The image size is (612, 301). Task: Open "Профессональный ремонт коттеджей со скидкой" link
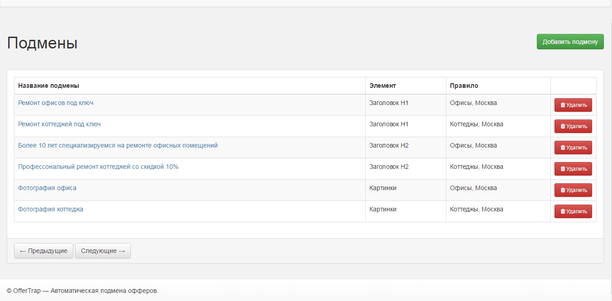[x=98, y=167]
